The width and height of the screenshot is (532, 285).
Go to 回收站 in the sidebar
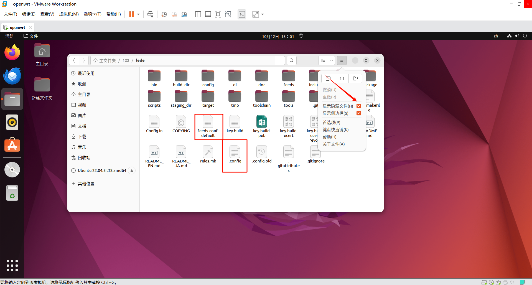coord(84,157)
